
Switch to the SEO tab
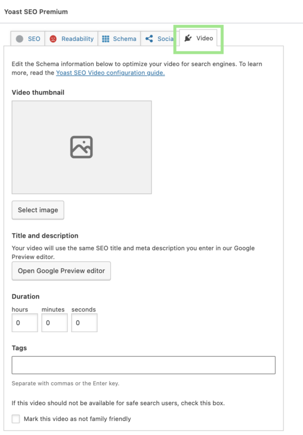[x=28, y=39]
